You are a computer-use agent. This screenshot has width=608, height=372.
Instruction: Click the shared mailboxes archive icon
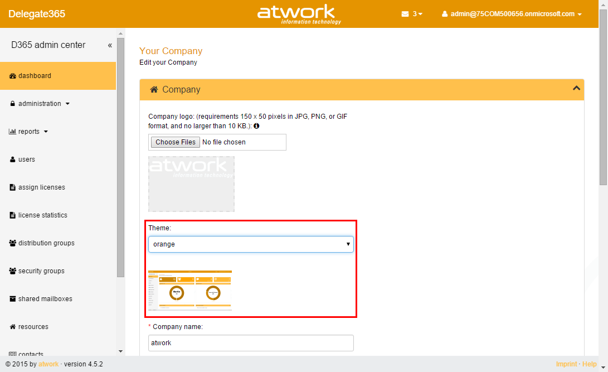[x=12, y=299]
